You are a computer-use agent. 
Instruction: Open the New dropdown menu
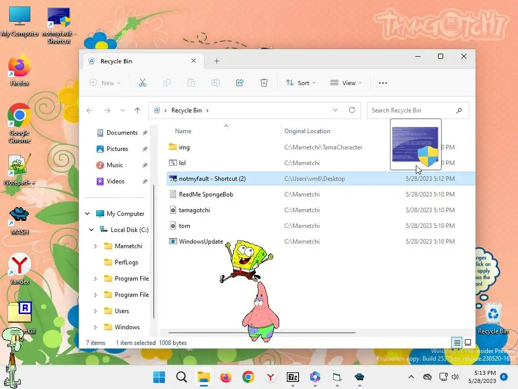click(105, 83)
